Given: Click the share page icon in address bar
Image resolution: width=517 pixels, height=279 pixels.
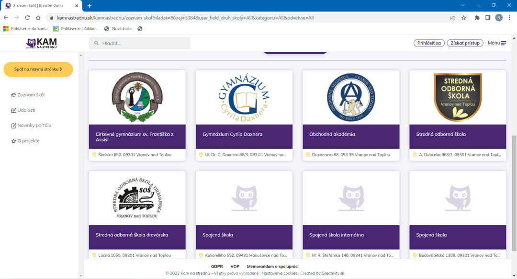Looking at the screenshot, I should [452, 18].
